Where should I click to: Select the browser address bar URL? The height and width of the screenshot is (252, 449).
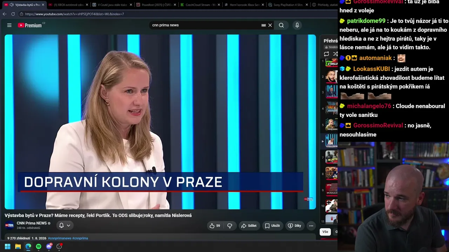coord(74,14)
